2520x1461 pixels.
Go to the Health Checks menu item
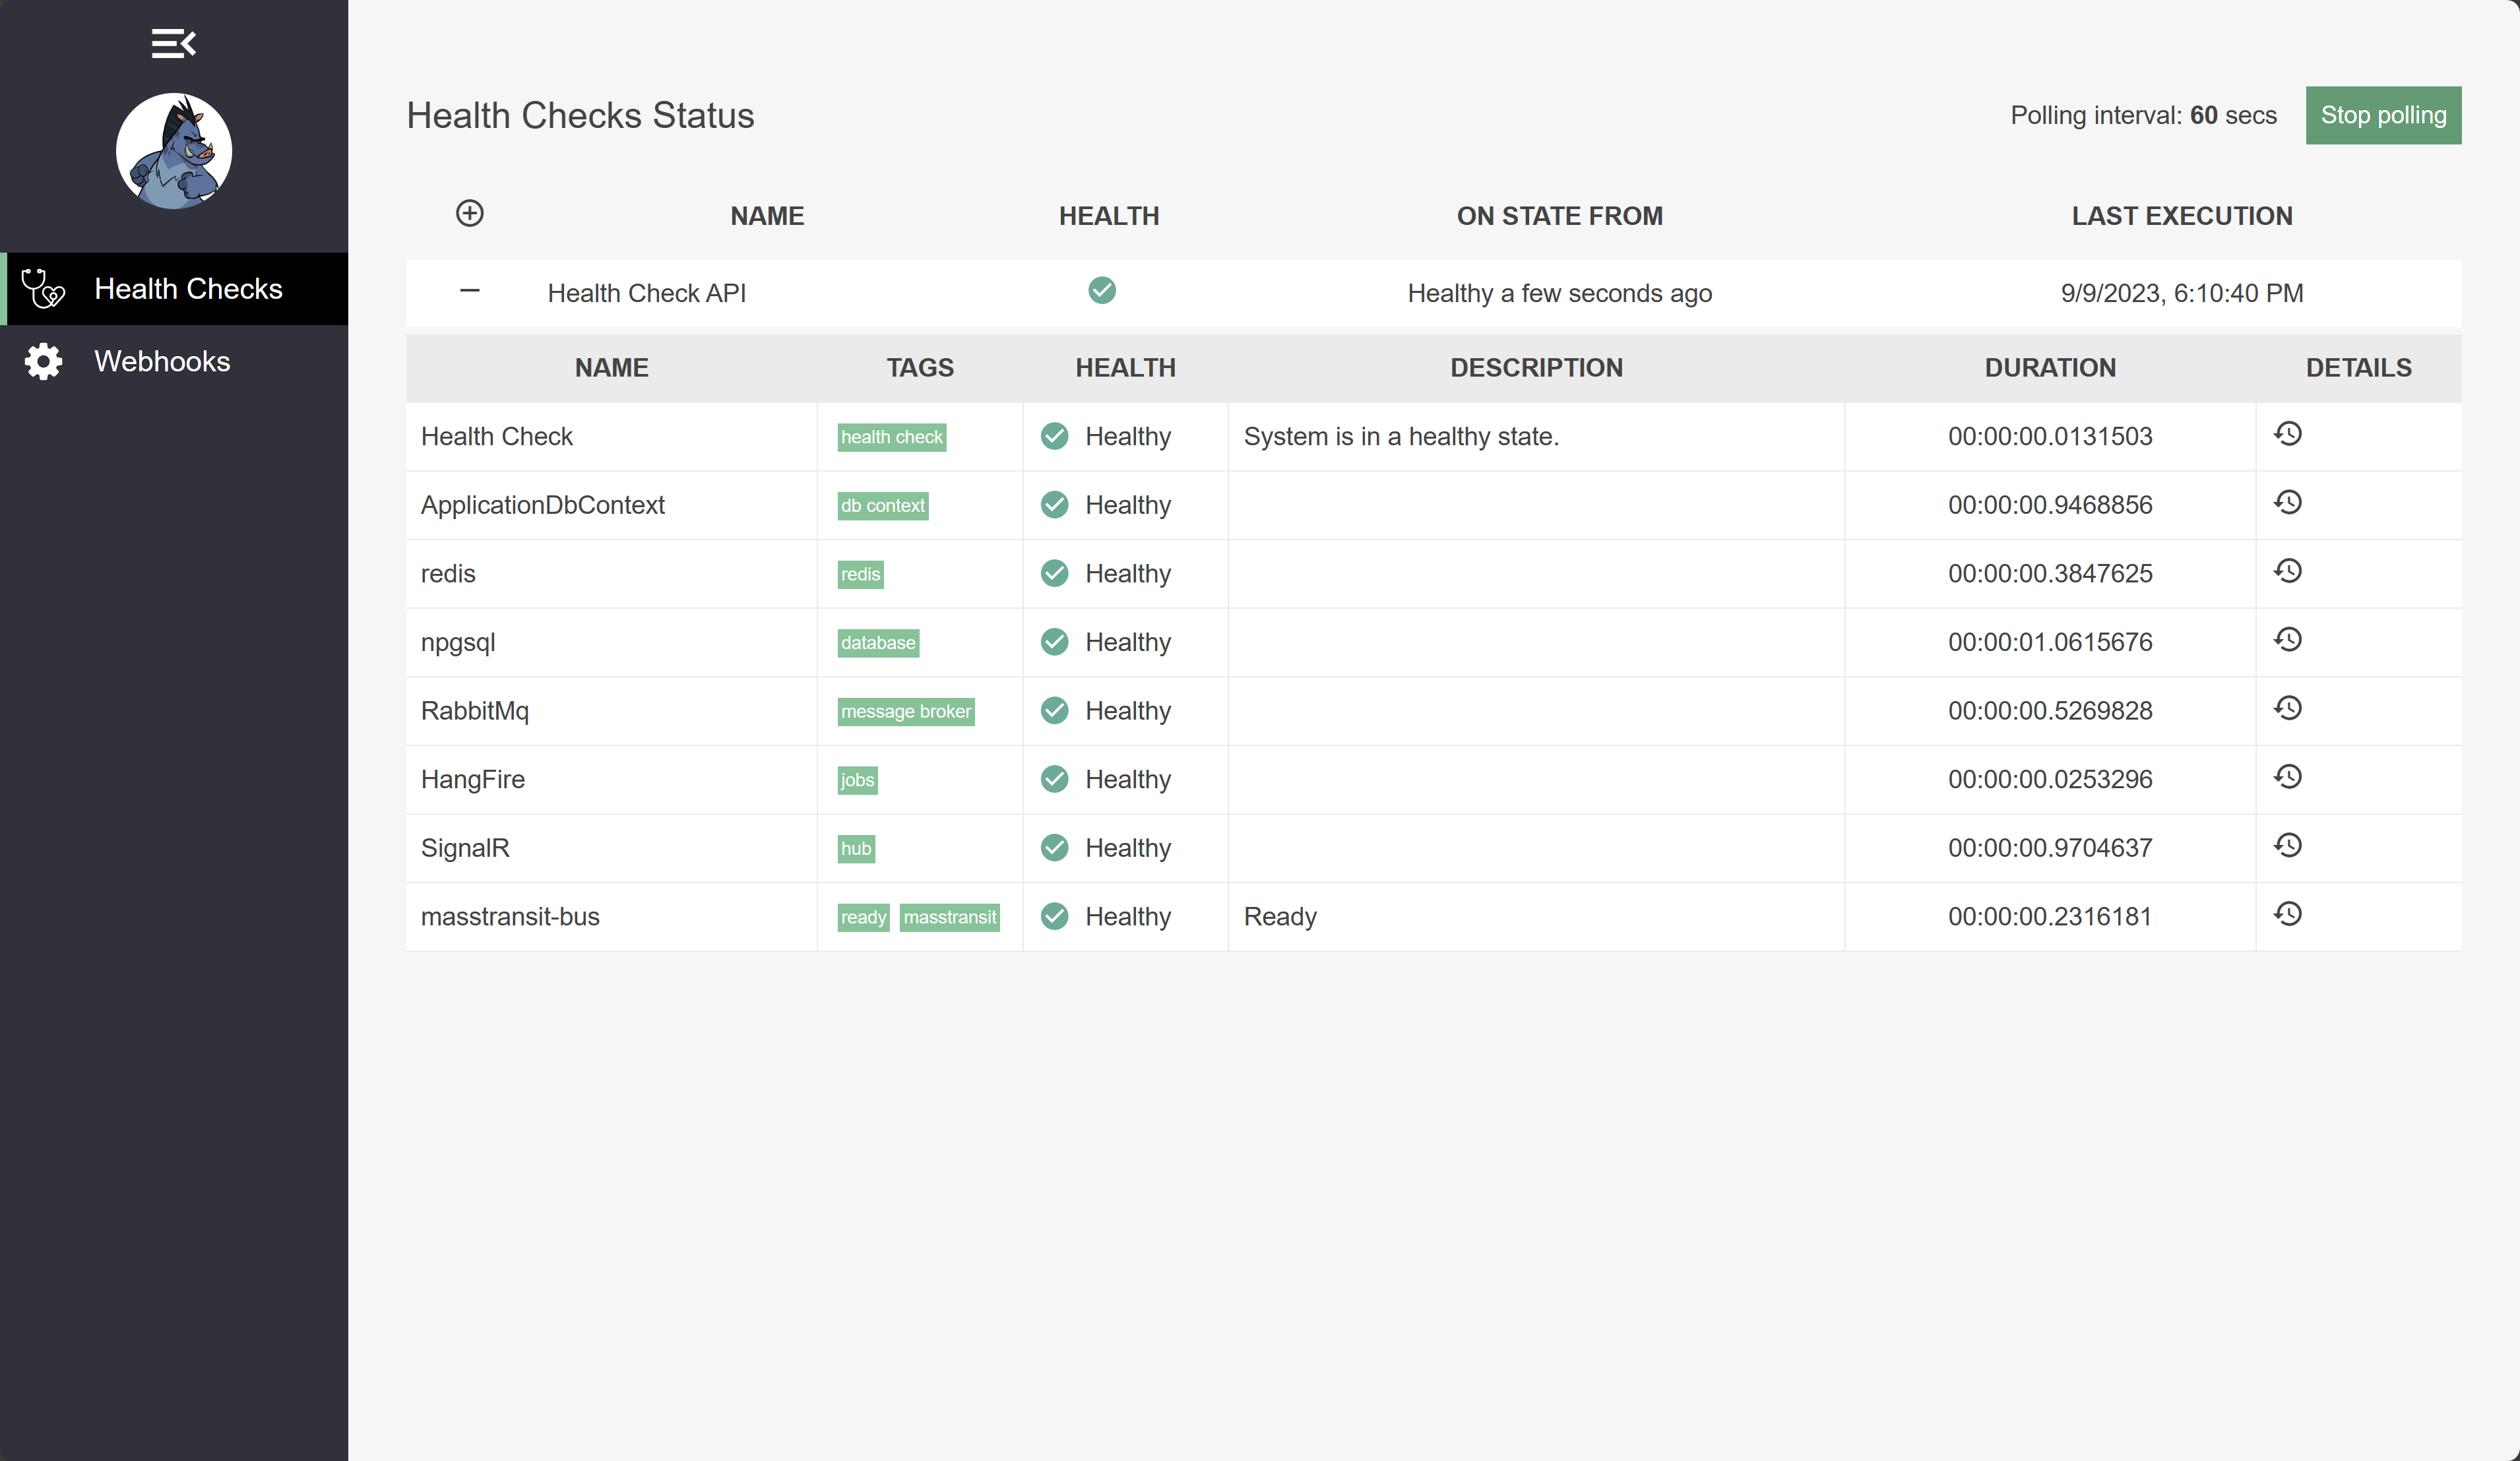pyautogui.click(x=187, y=289)
